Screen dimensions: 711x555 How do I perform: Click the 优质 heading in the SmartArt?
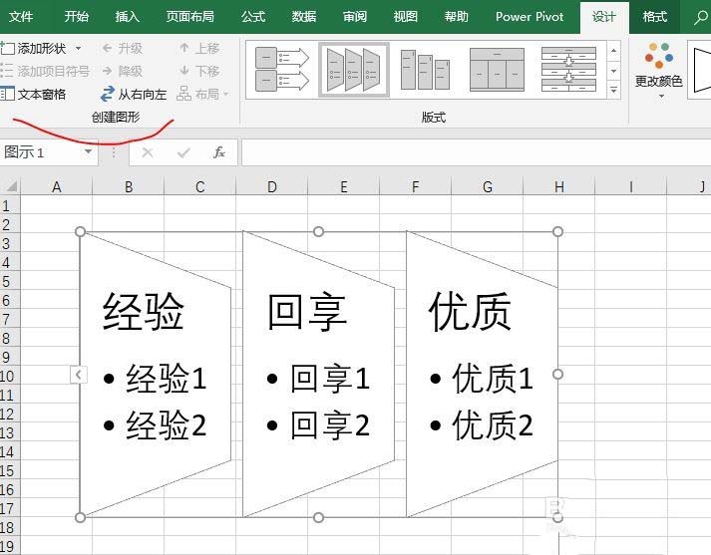pyautogui.click(x=470, y=312)
